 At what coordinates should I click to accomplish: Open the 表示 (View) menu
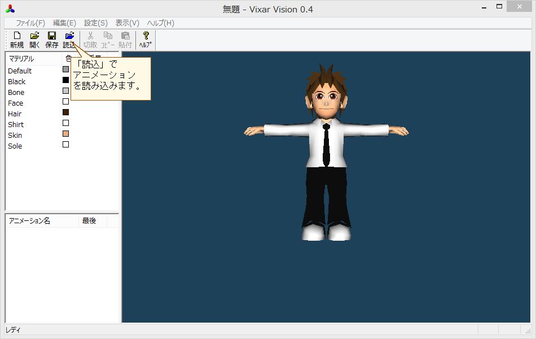pyautogui.click(x=126, y=23)
